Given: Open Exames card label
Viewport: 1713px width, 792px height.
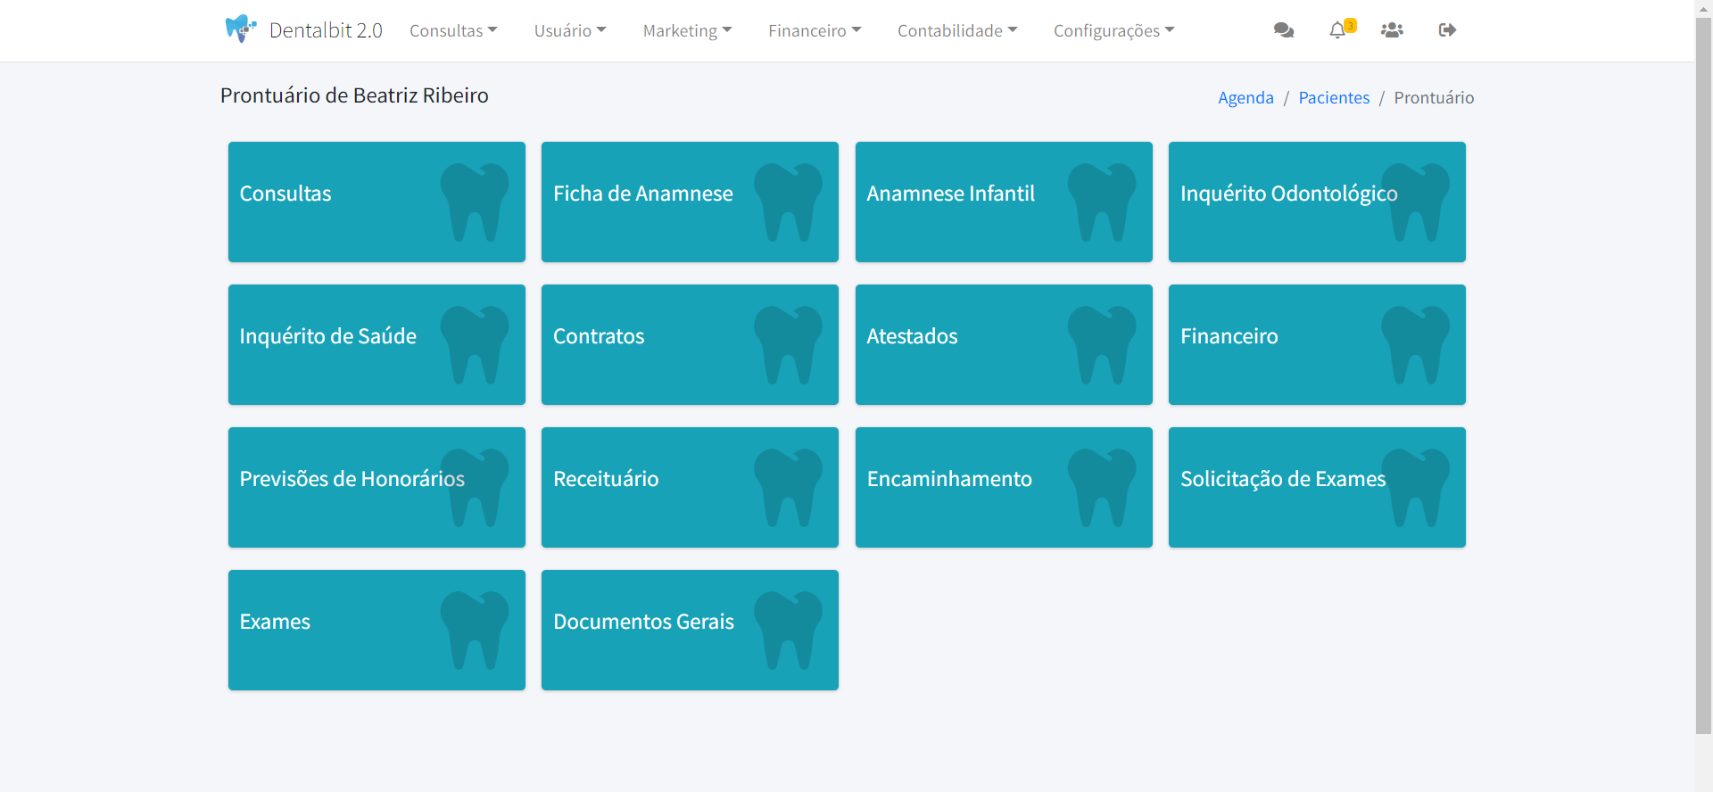Looking at the screenshot, I should (x=275, y=622).
